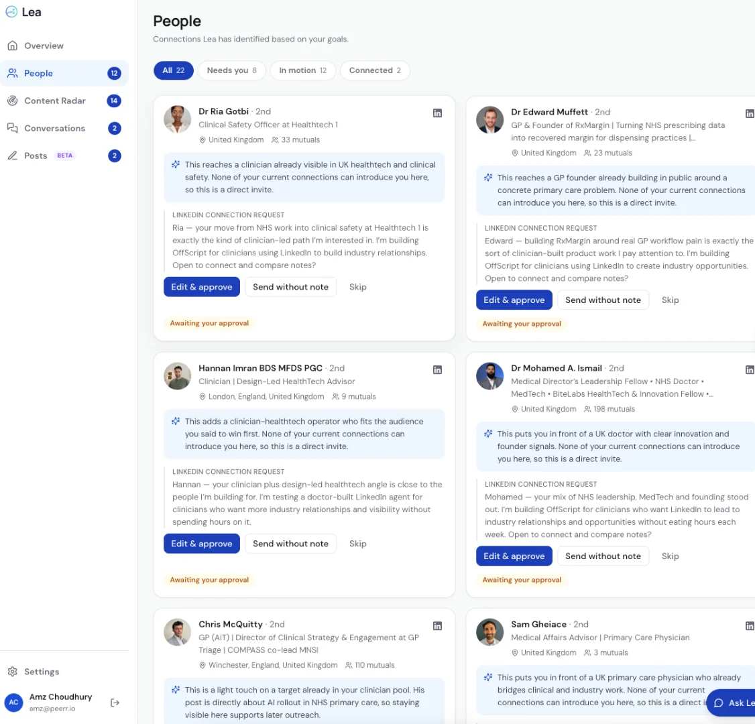
Task: Open Dr Ria Gotbi's LinkedIn icon
Action: (437, 113)
